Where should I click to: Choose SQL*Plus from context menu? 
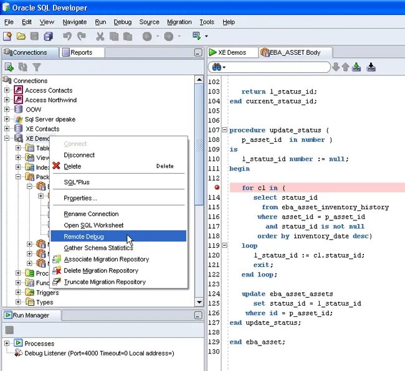point(118,182)
